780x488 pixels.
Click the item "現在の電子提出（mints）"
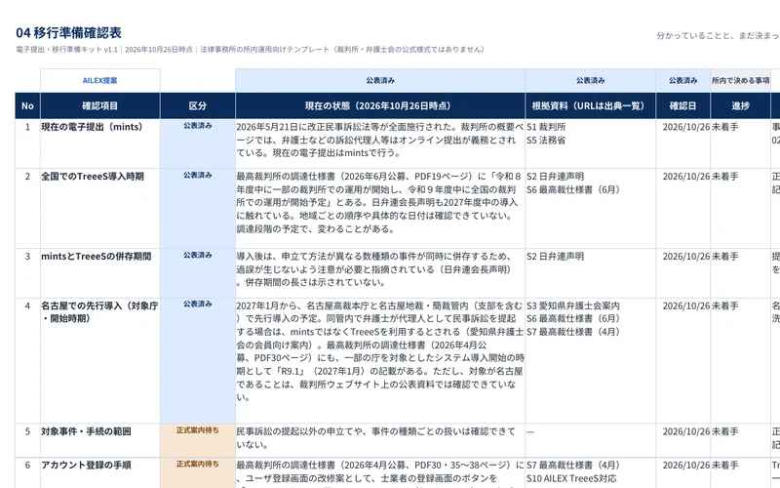point(92,127)
